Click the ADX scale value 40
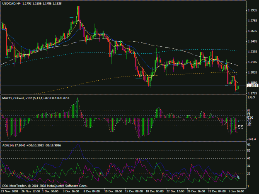The image size is (259, 194). click(249, 158)
